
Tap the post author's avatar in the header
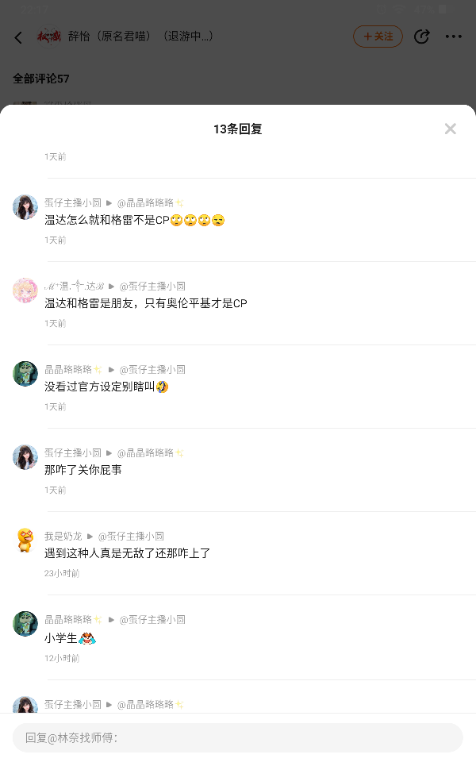point(49,37)
